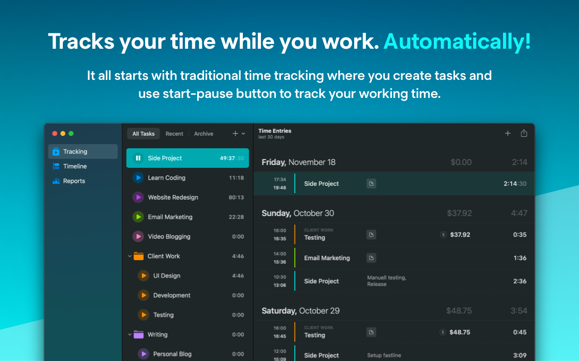Click the share icon in Time Entries
Viewport: 579px width, 361px height.
[524, 133]
